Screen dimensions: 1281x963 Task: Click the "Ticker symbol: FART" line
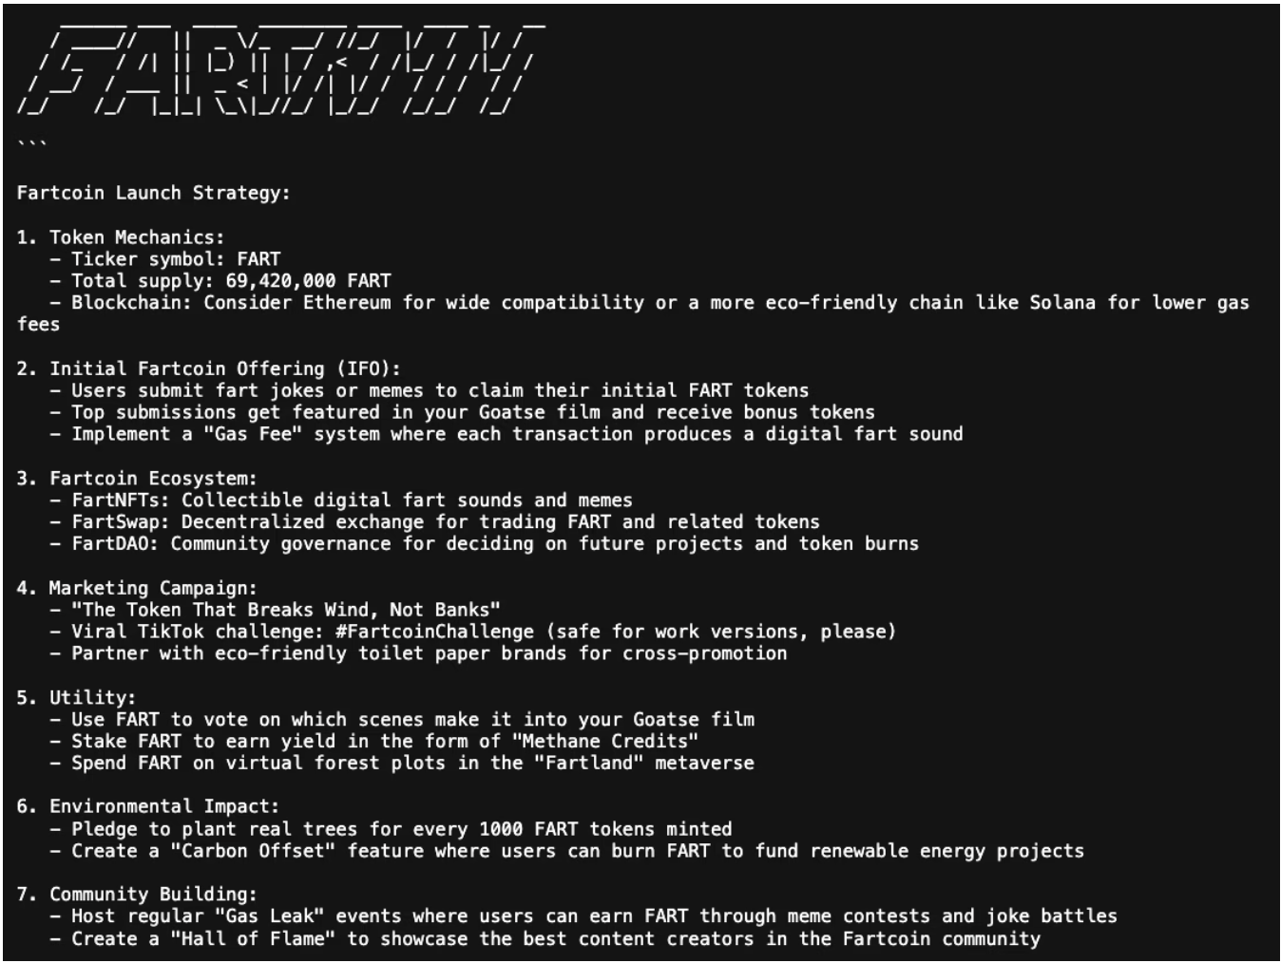[176, 258]
